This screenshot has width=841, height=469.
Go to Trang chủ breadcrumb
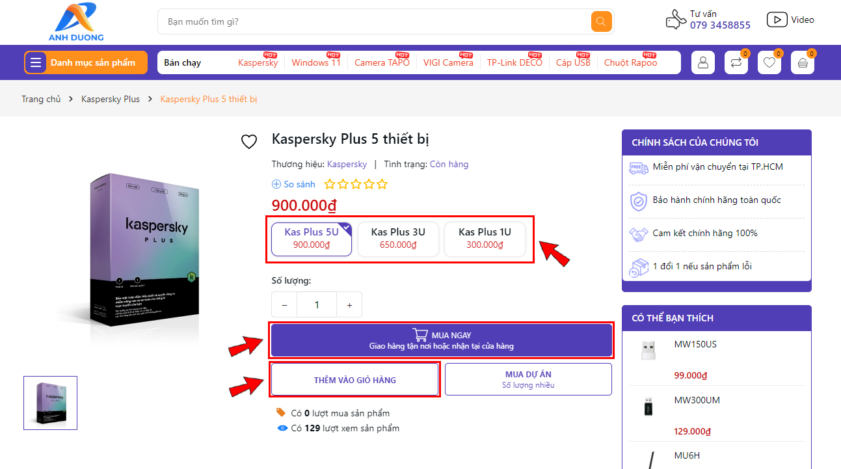(41, 99)
